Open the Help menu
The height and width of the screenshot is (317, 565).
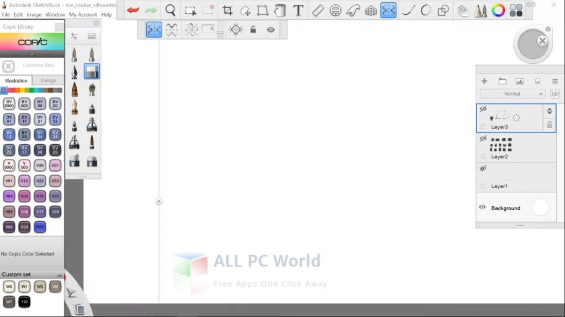[106, 15]
